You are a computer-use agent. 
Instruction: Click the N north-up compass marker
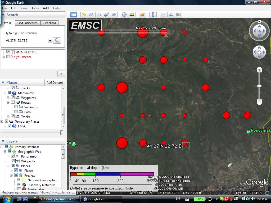tap(259, 21)
